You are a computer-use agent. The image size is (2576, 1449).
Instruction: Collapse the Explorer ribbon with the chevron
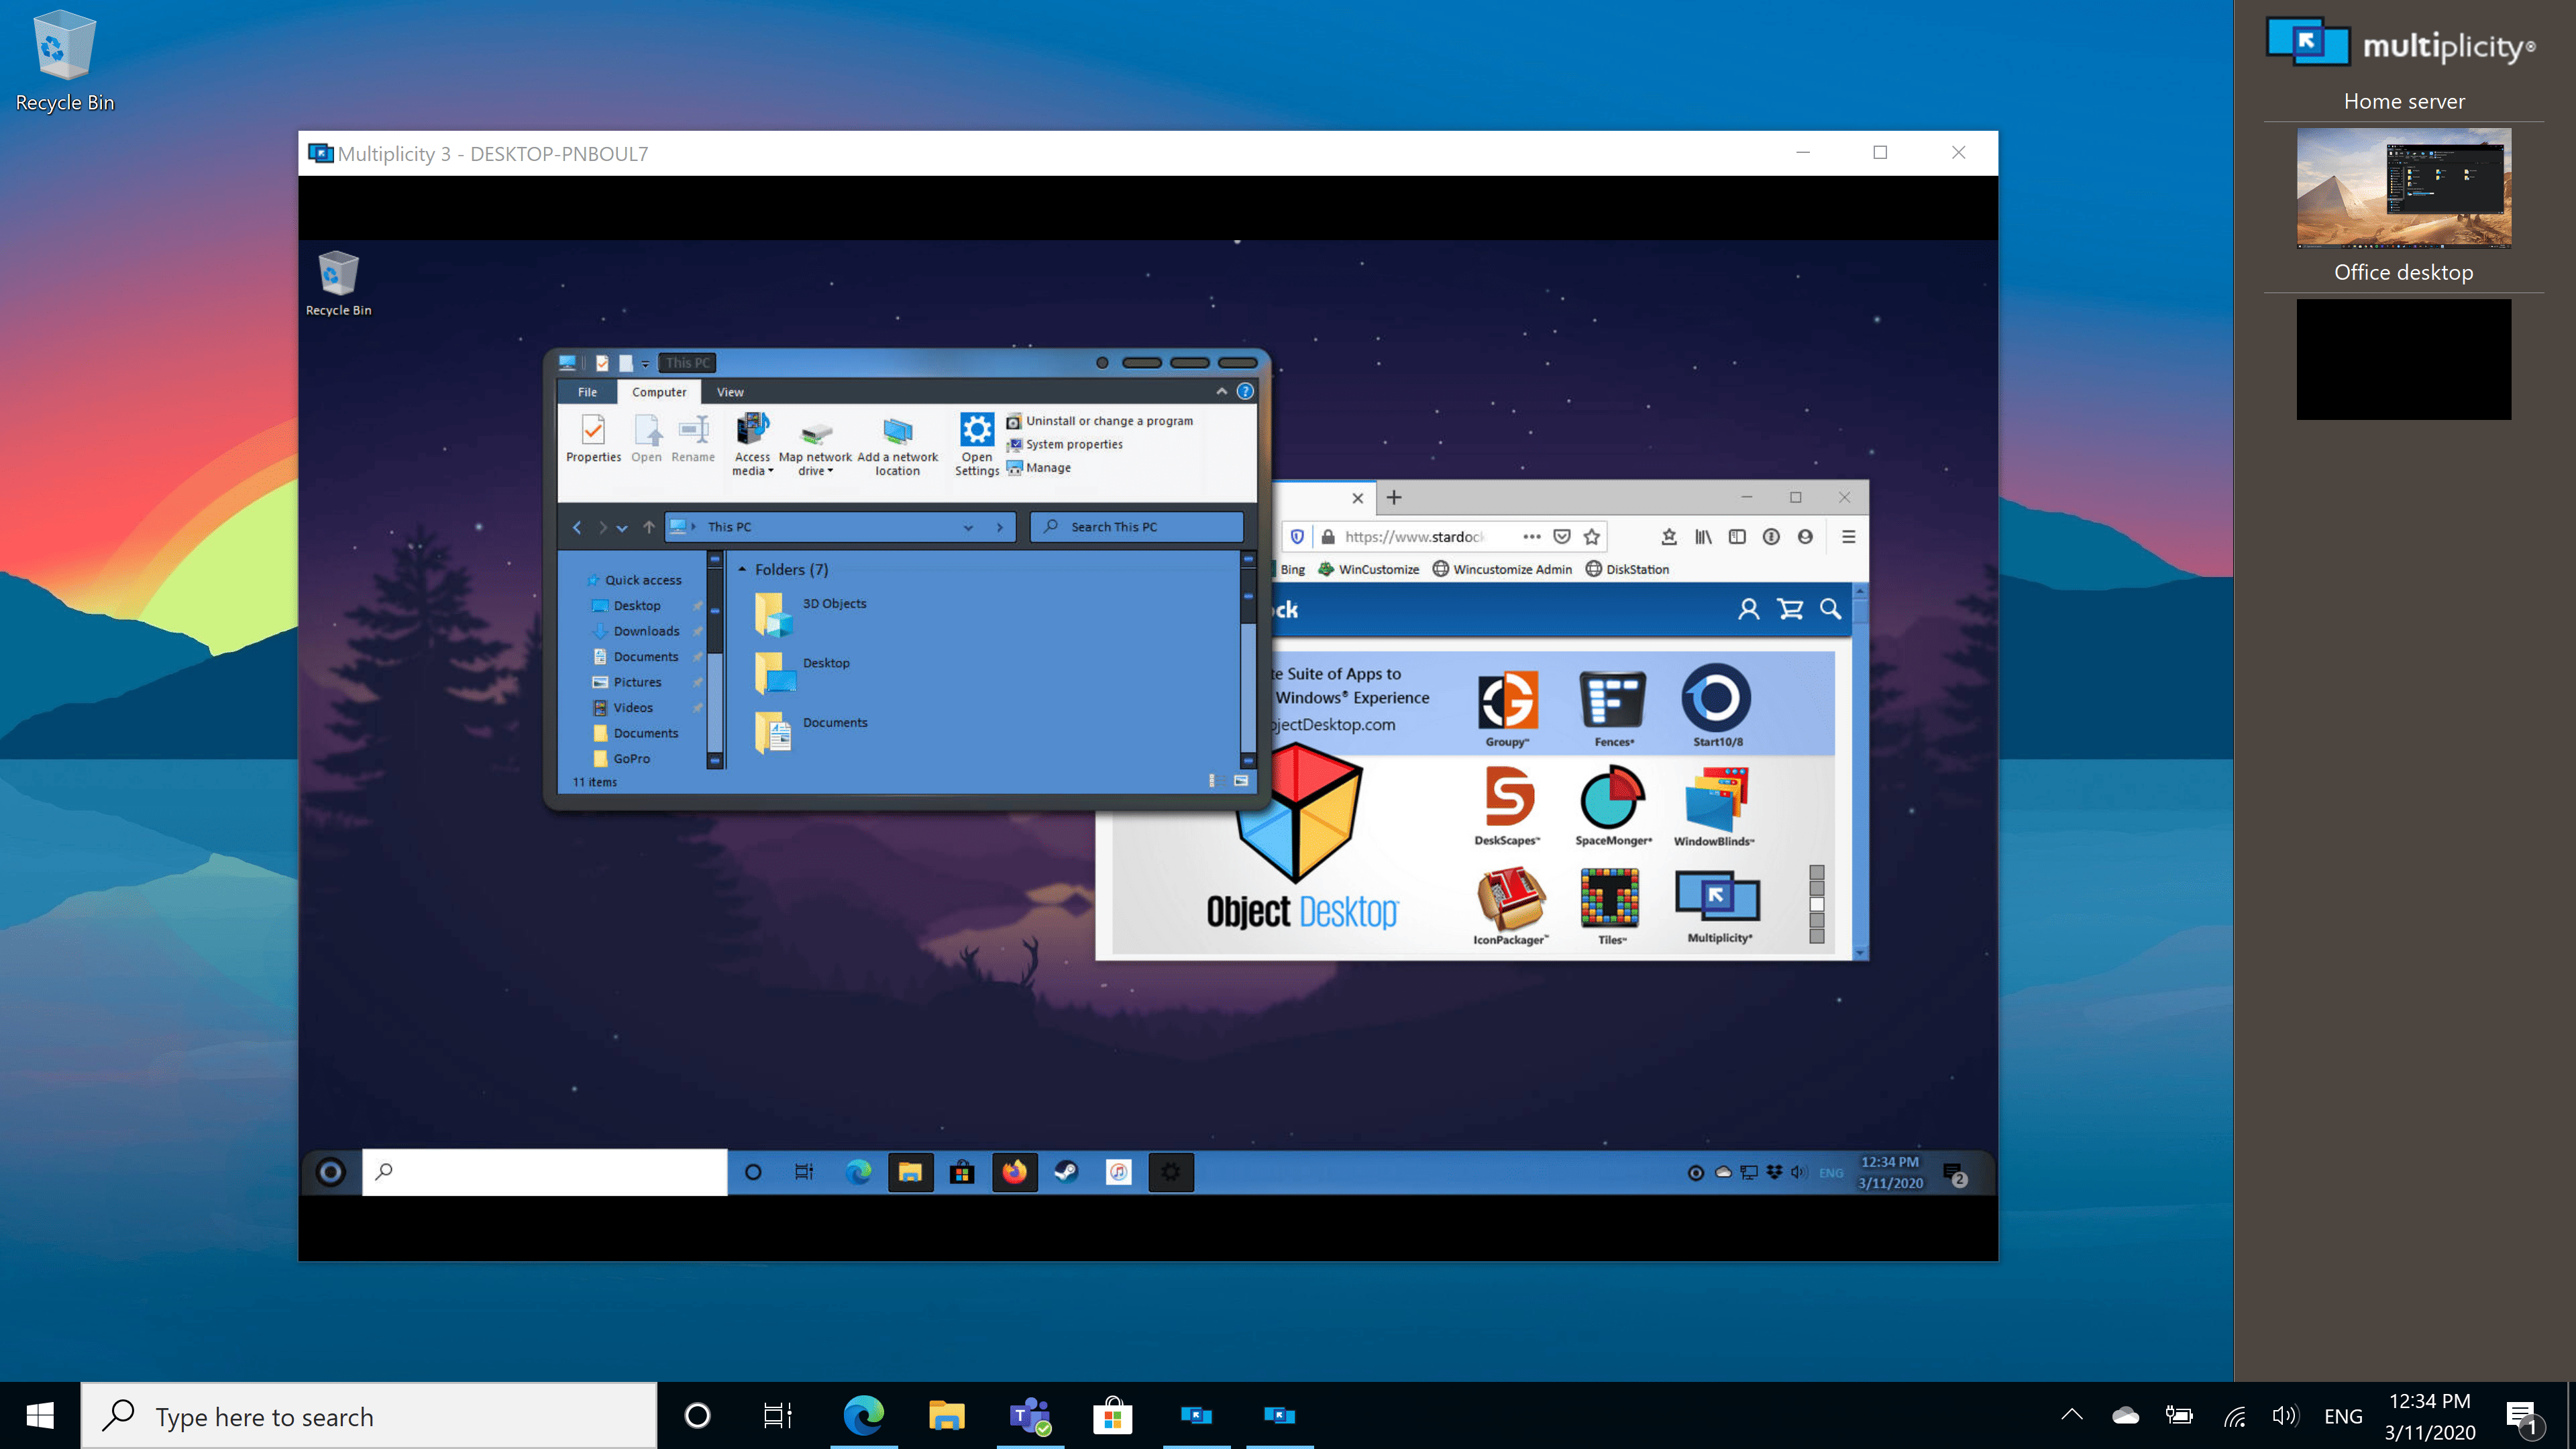point(1222,391)
